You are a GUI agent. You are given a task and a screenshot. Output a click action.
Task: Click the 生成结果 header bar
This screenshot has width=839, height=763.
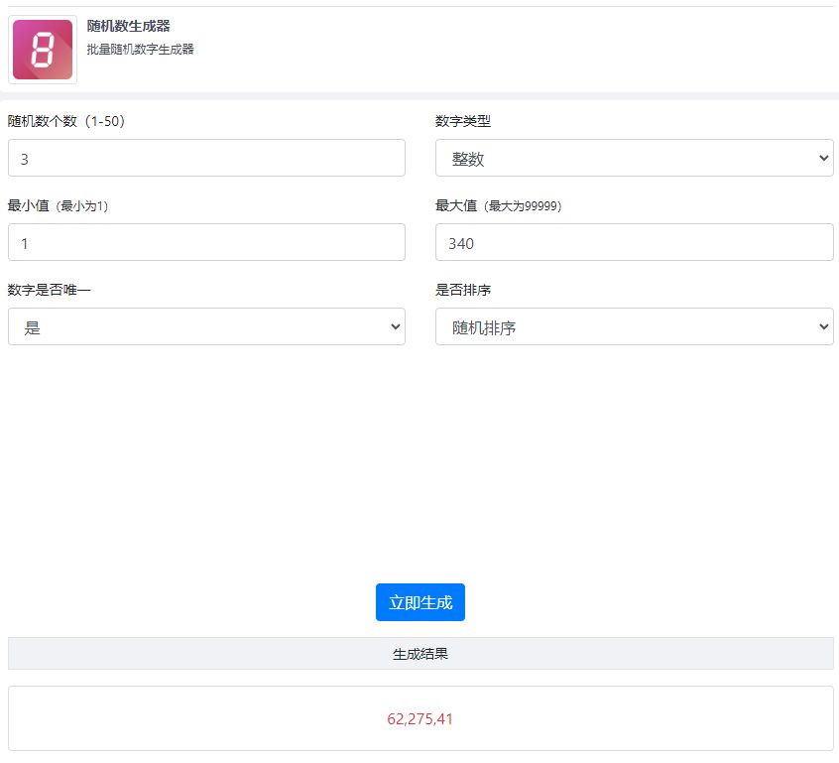pyautogui.click(x=420, y=654)
